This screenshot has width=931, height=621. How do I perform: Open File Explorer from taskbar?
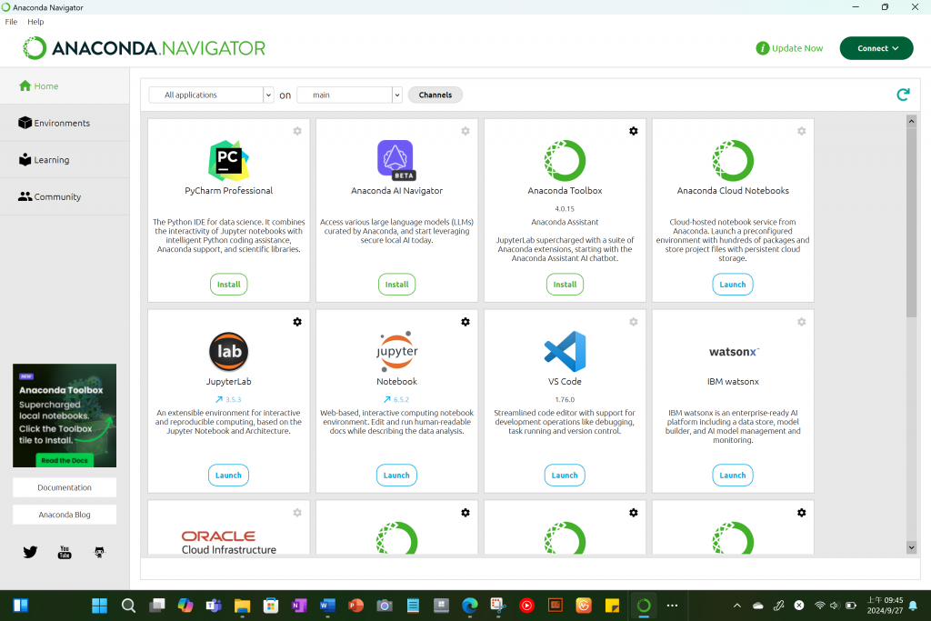[x=242, y=606]
